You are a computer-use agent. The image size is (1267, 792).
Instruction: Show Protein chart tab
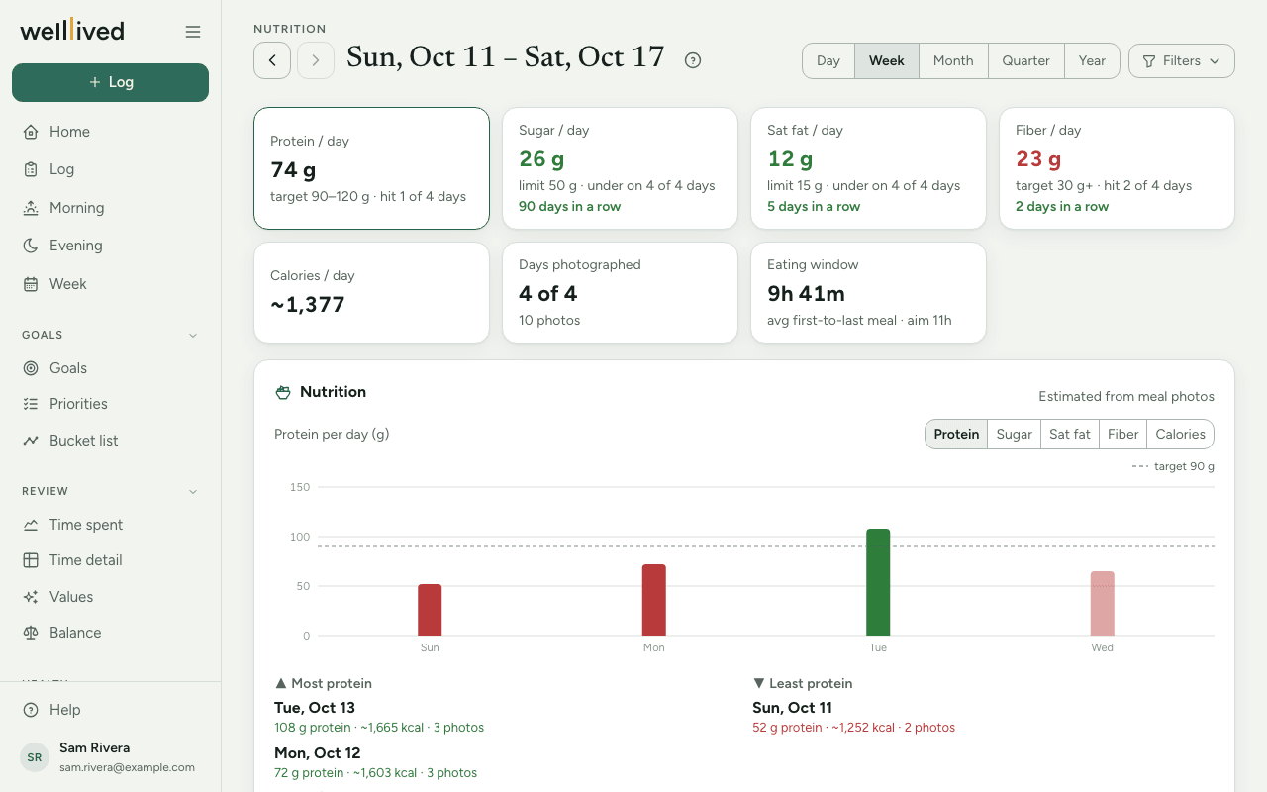coord(956,434)
